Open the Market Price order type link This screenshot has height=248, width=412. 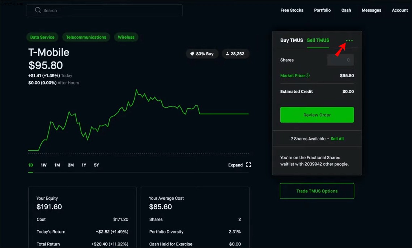[x=292, y=75]
